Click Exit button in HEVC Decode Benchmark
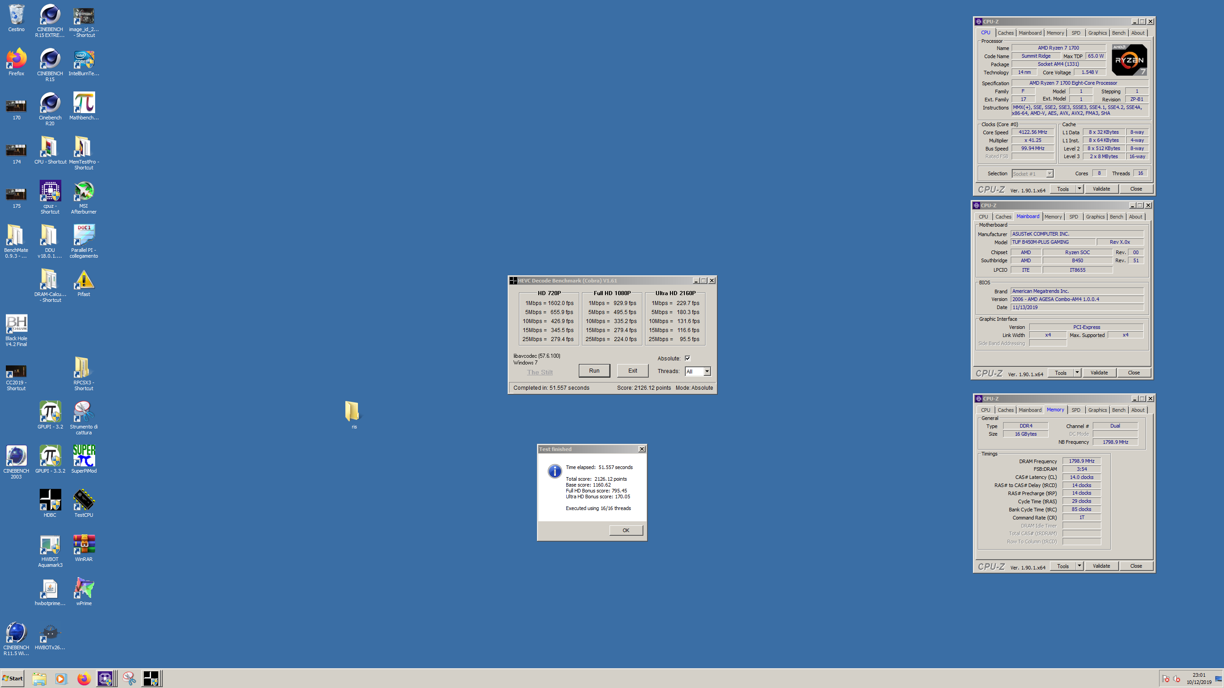 pyautogui.click(x=633, y=371)
